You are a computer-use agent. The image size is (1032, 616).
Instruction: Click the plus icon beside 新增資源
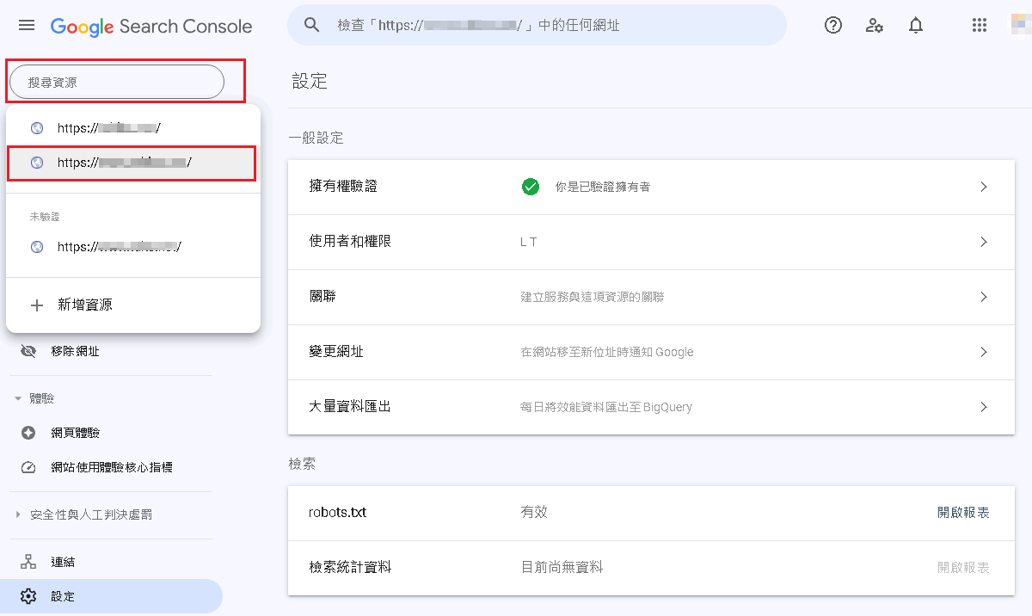(x=37, y=305)
